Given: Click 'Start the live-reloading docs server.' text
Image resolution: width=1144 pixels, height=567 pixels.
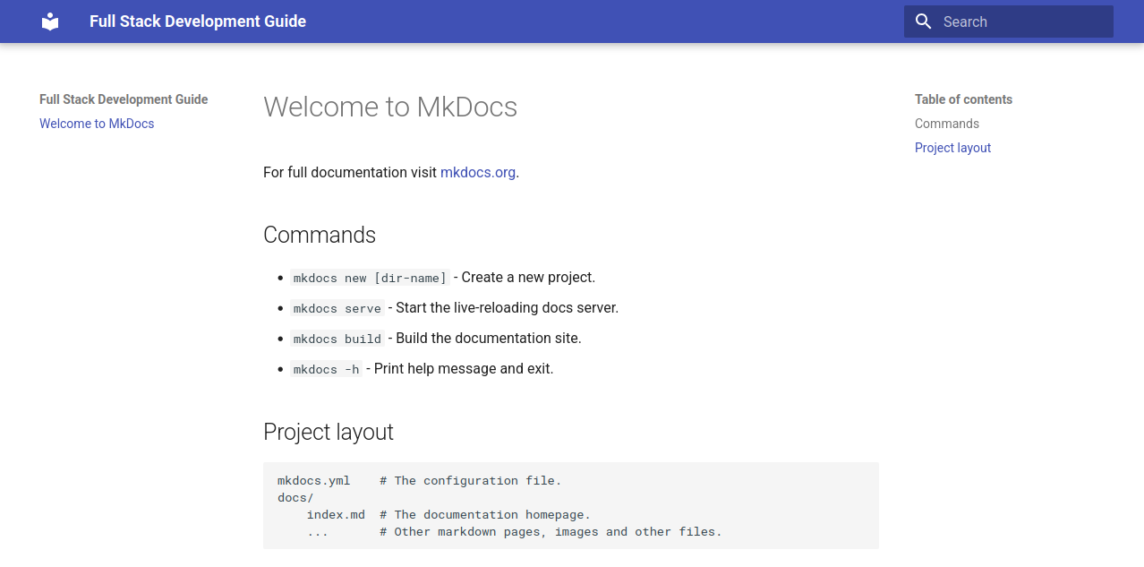Looking at the screenshot, I should pos(507,308).
